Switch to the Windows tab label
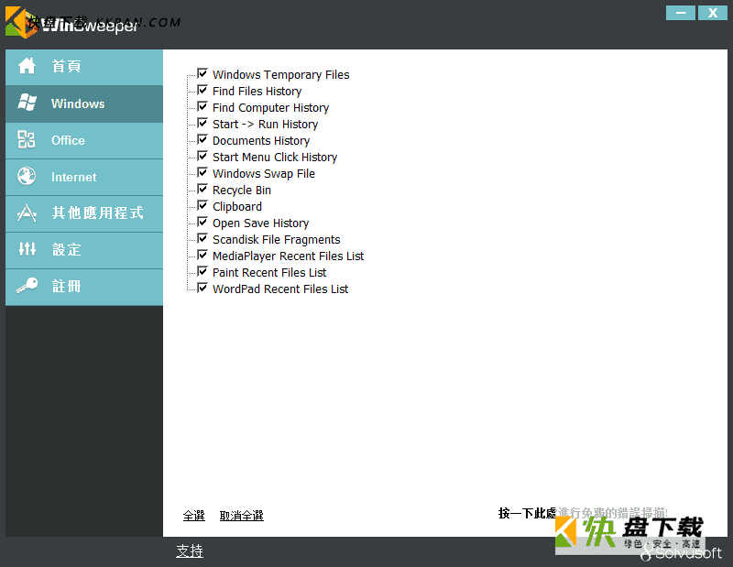 [x=78, y=104]
